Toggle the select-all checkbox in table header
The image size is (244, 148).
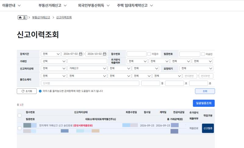(20, 115)
